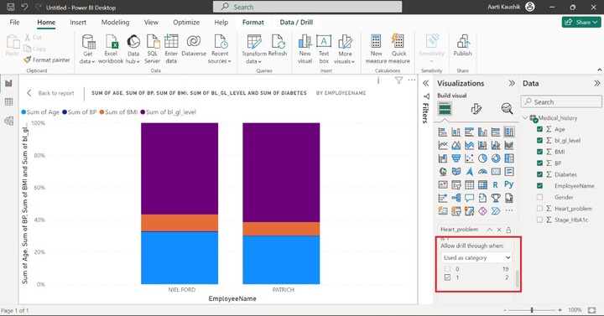Switch to the Insert tab
The width and height of the screenshot is (604, 316).
coord(78,23)
